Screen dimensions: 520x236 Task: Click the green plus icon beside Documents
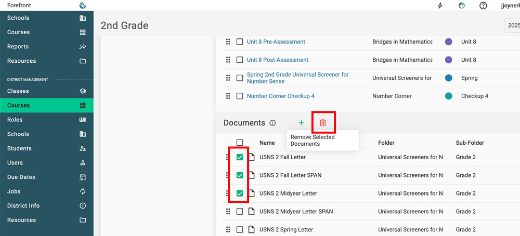pyautogui.click(x=301, y=123)
